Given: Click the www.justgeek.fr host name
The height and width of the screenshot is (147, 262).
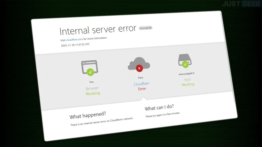Looking at the screenshot, I should [187, 73].
